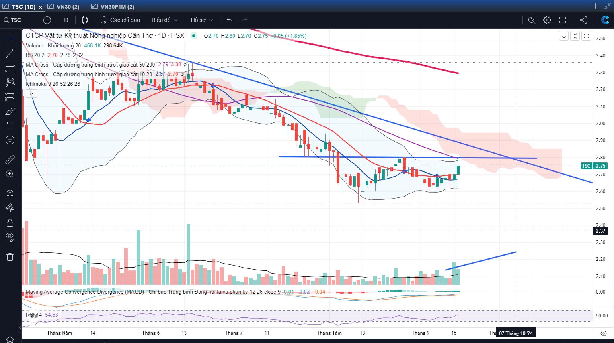Image resolution: width=614 pixels, height=343 pixels.
Task: Click the TSC 2.75 price label
Action: [593, 166]
